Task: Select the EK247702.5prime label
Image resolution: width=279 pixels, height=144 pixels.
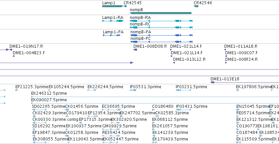Action: [x=138, y=113]
